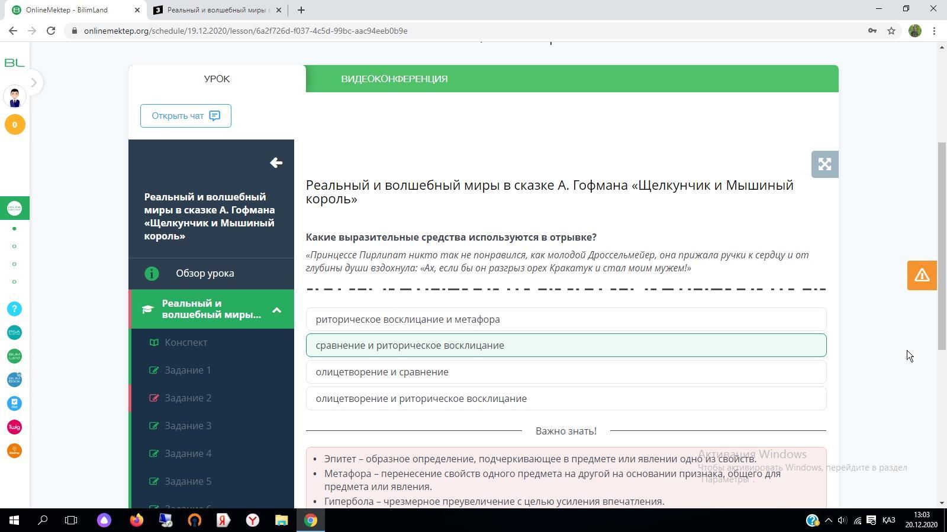Open Firefox from the taskbar
Image resolution: width=947 pixels, height=532 pixels.
[x=137, y=520]
